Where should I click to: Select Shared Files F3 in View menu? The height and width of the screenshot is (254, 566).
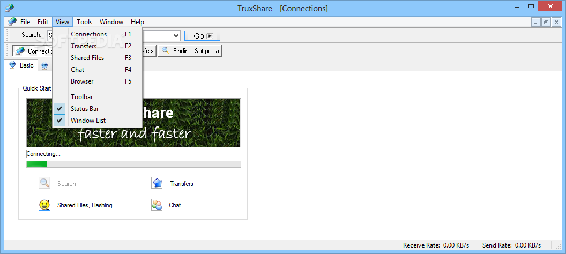pyautogui.click(x=98, y=58)
